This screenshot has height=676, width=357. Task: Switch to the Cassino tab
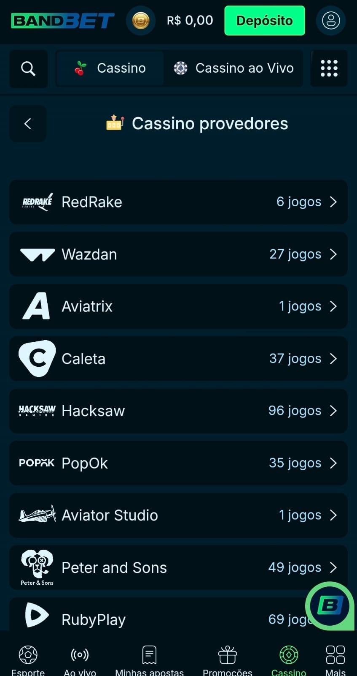click(x=110, y=68)
